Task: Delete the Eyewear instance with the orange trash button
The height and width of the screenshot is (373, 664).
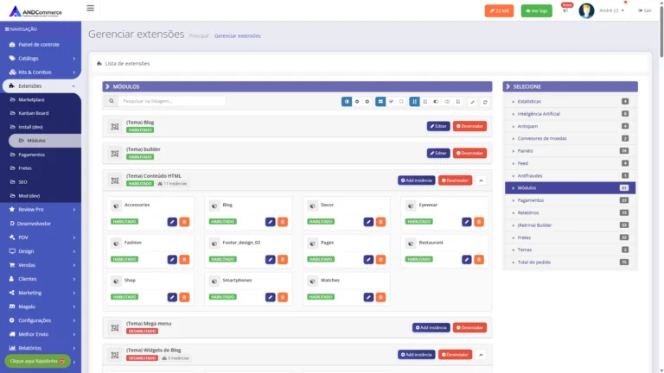Action: click(479, 222)
